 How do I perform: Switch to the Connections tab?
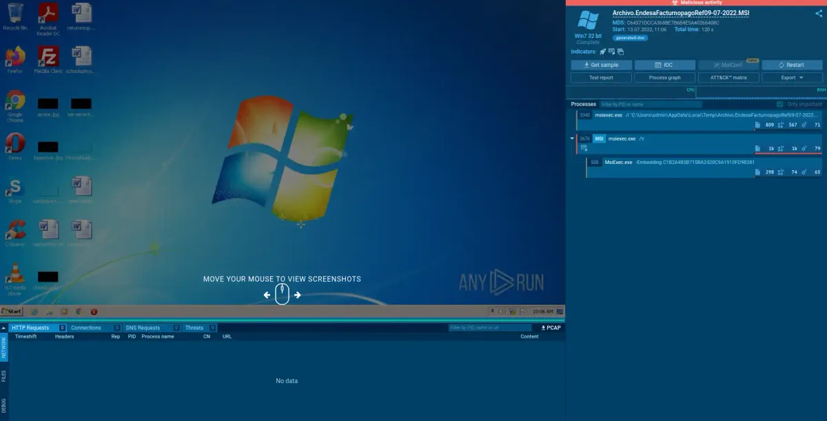tap(86, 328)
